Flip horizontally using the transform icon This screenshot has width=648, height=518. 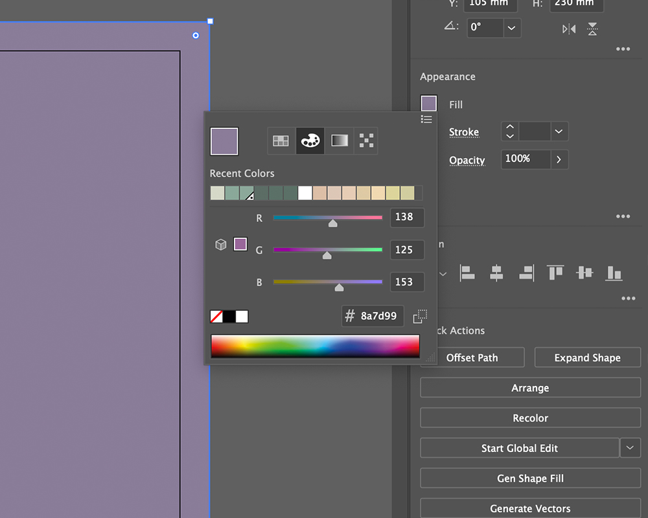pyautogui.click(x=569, y=29)
